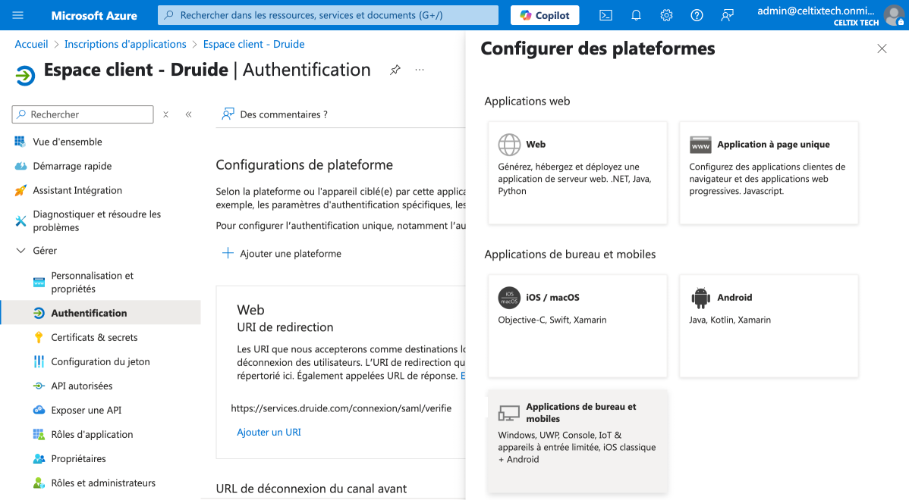Image resolution: width=909 pixels, height=500 pixels.
Task: Select the iOS / macOS platform tile
Action: 577,326
